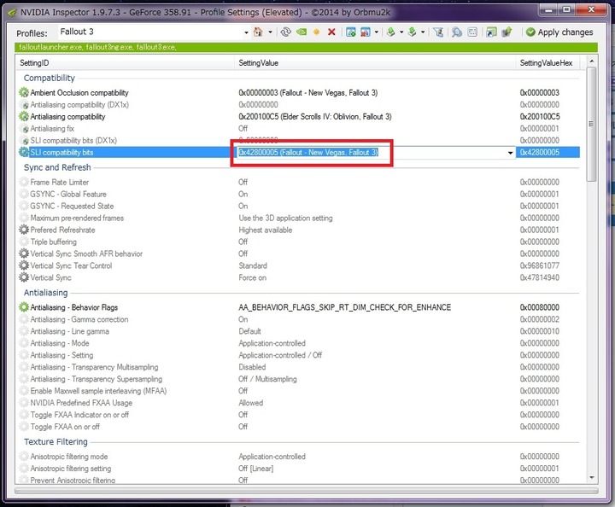The width and height of the screenshot is (615, 507).
Task: Select Anisotropic filtering mode setting
Action: tap(298, 457)
